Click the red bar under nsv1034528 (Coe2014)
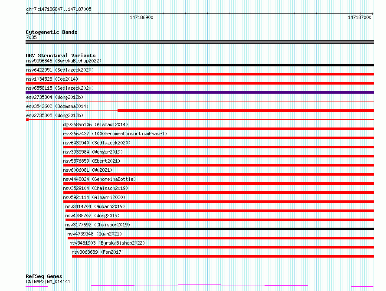The width and height of the screenshot is (386, 291). pyautogui.click(x=200, y=83)
